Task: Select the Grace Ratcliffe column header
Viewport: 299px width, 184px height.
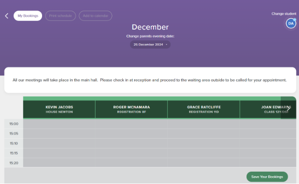Action: pyautogui.click(x=203, y=110)
